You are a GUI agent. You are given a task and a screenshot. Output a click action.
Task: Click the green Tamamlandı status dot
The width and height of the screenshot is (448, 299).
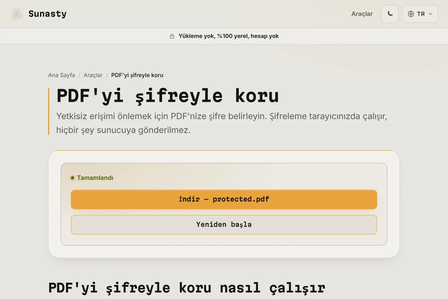click(x=72, y=178)
